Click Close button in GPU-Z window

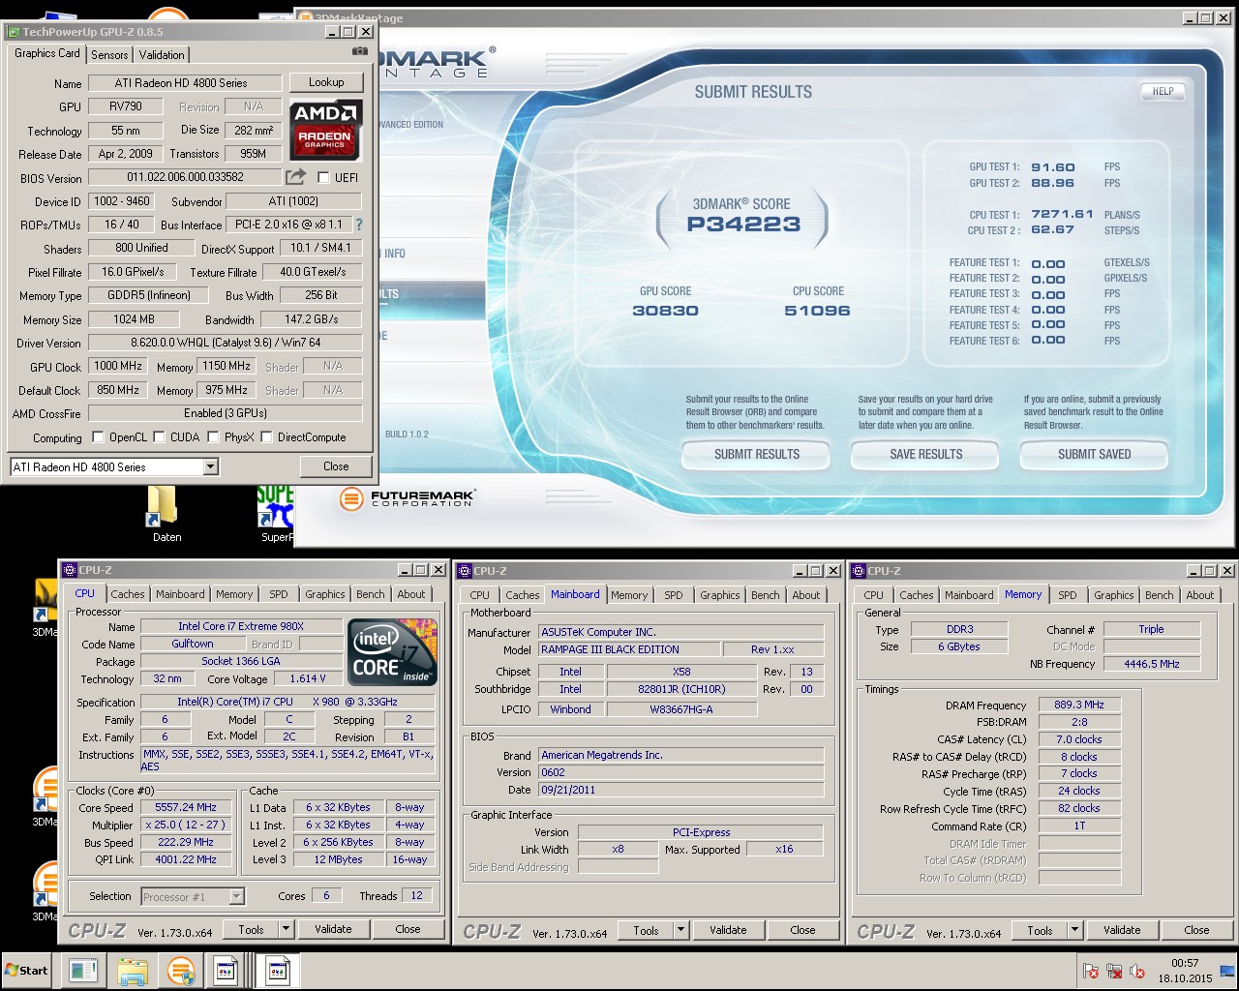336,466
